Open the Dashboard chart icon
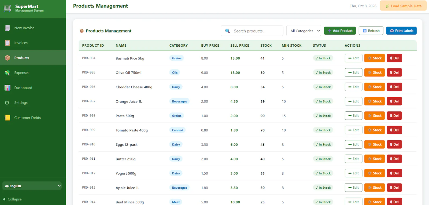This screenshot has width=429, height=205. 8,88
